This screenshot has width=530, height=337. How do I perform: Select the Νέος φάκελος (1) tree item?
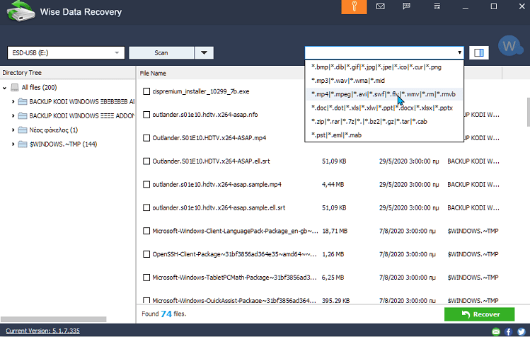click(53, 130)
